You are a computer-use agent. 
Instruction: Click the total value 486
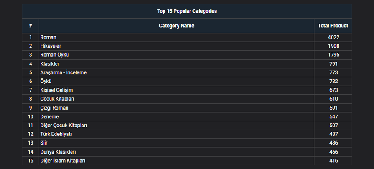tap(333, 143)
